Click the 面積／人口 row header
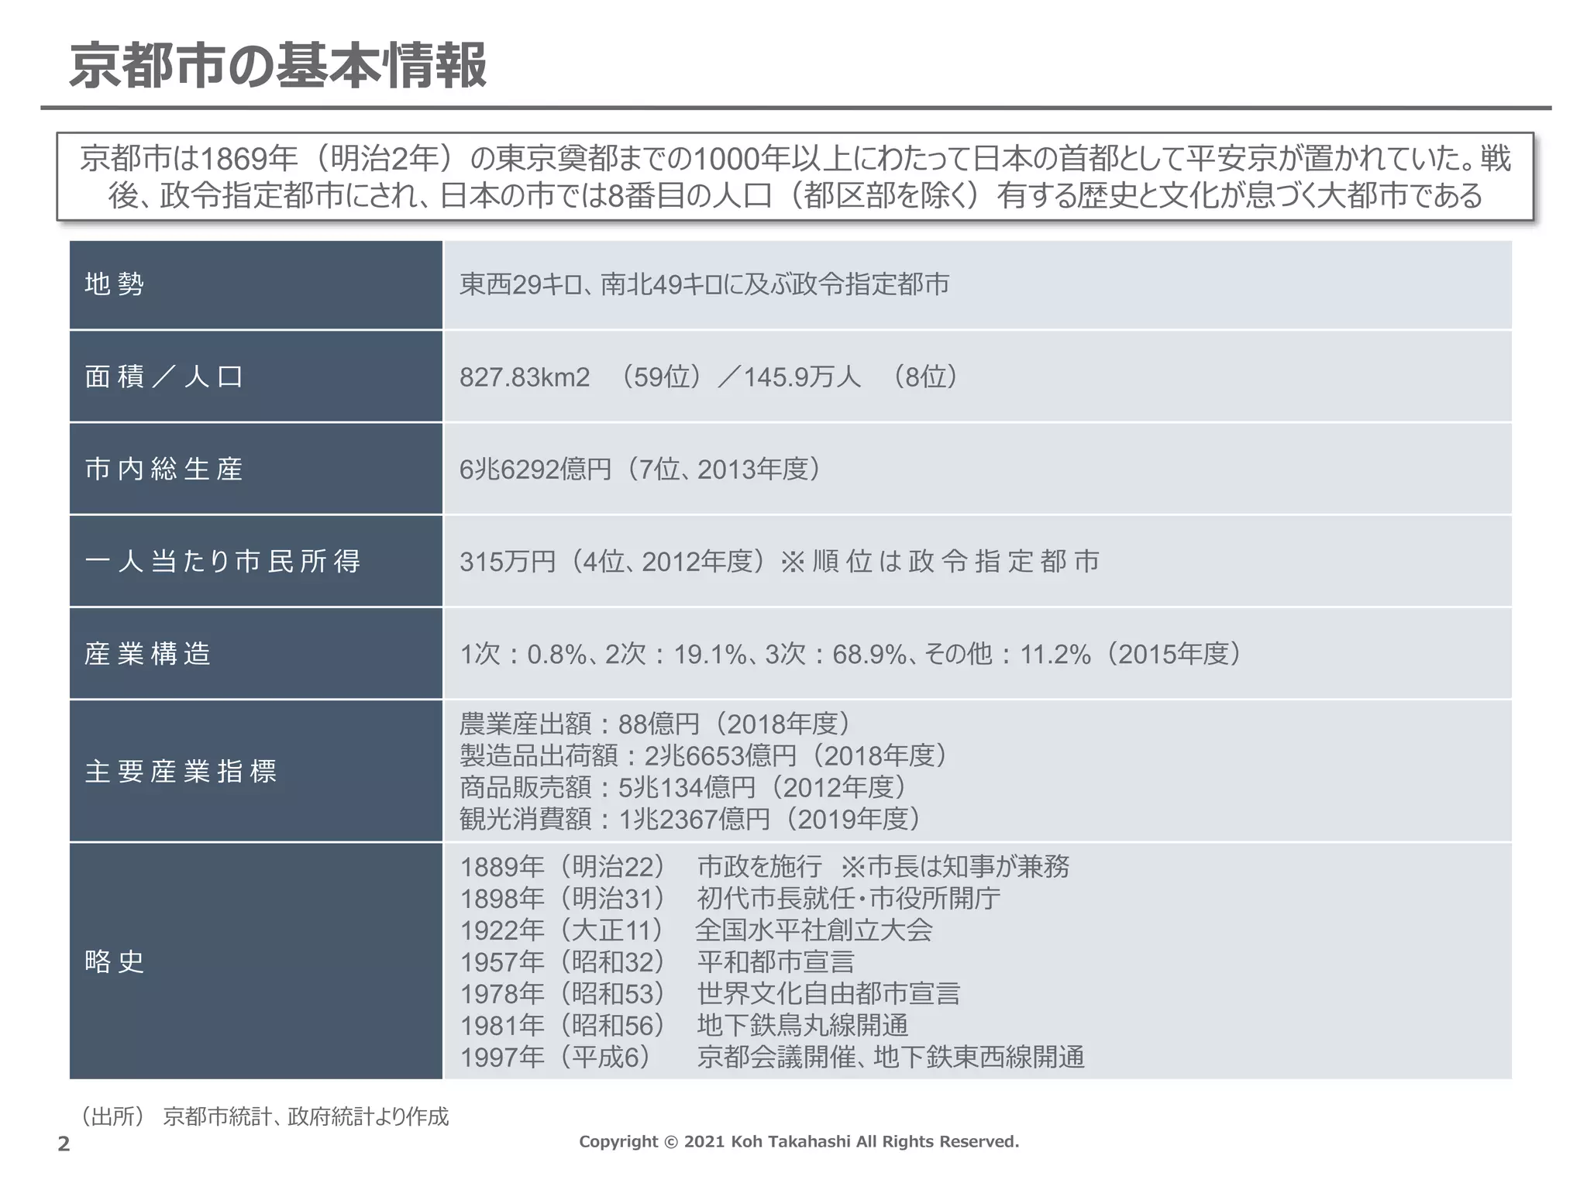The image size is (1587, 1190). (256, 377)
